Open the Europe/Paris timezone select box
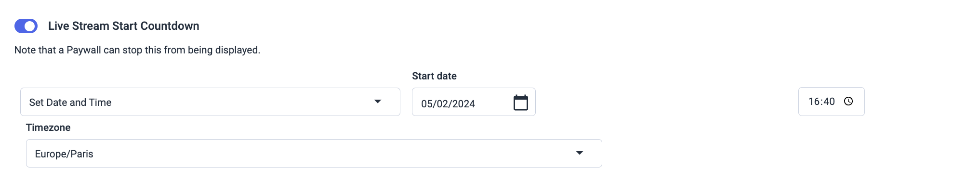The image size is (953, 181). click(x=314, y=154)
